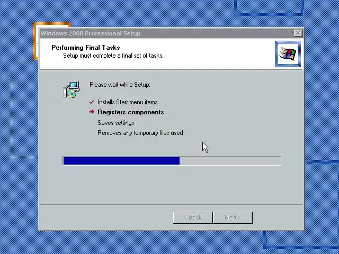Click the empty portion of the progress bar
This screenshot has width=339, height=254.
pos(230,161)
